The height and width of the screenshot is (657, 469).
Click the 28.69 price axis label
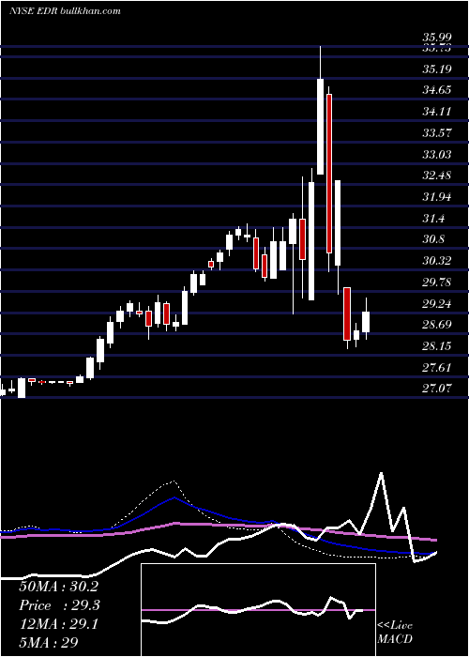coord(437,325)
